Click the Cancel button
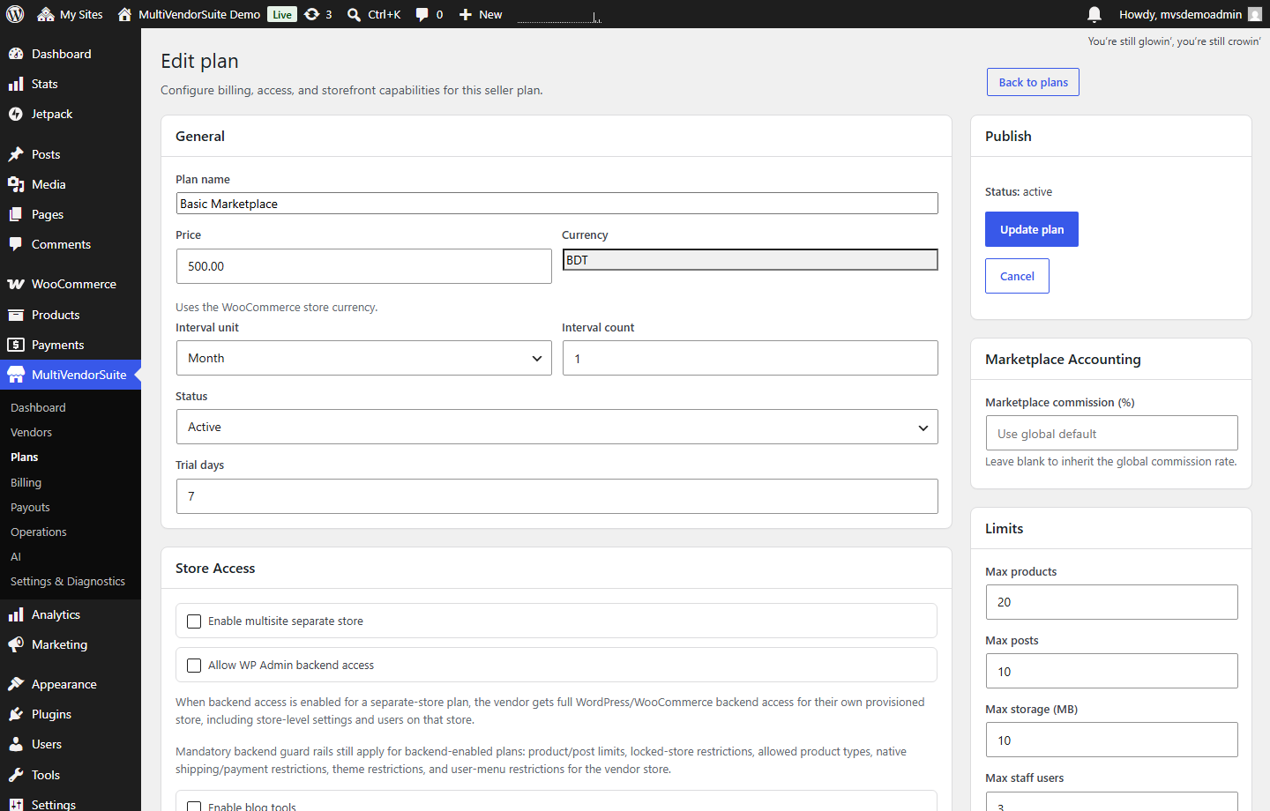This screenshot has width=1270, height=811. click(1017, 276)
